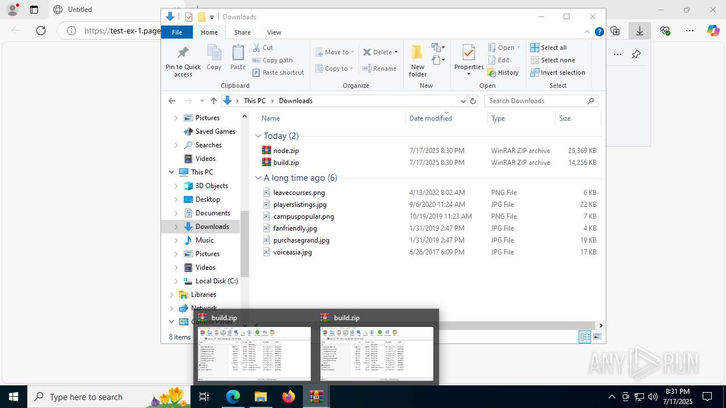Switch to Large icons view in status bar
This screenshot has width=726, height=408.
point(597,337)
